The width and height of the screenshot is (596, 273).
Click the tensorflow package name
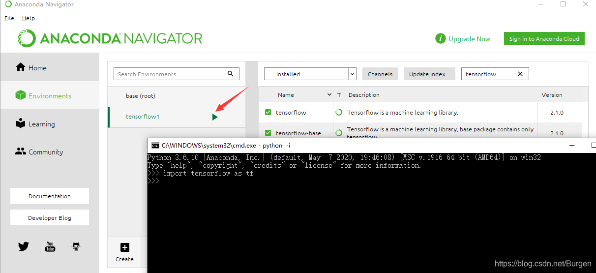tap(291, 113)
